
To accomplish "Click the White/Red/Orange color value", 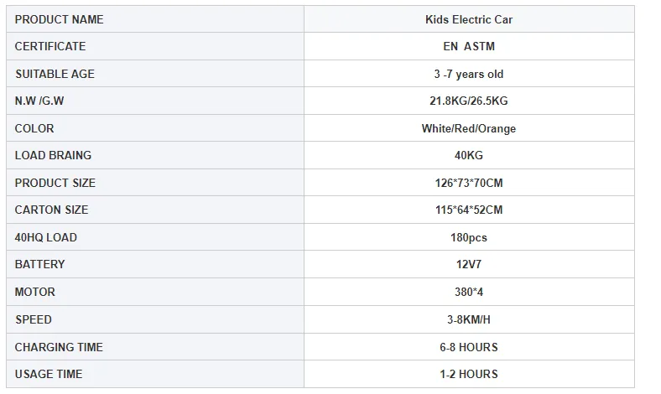I will [x=468, y=128].
